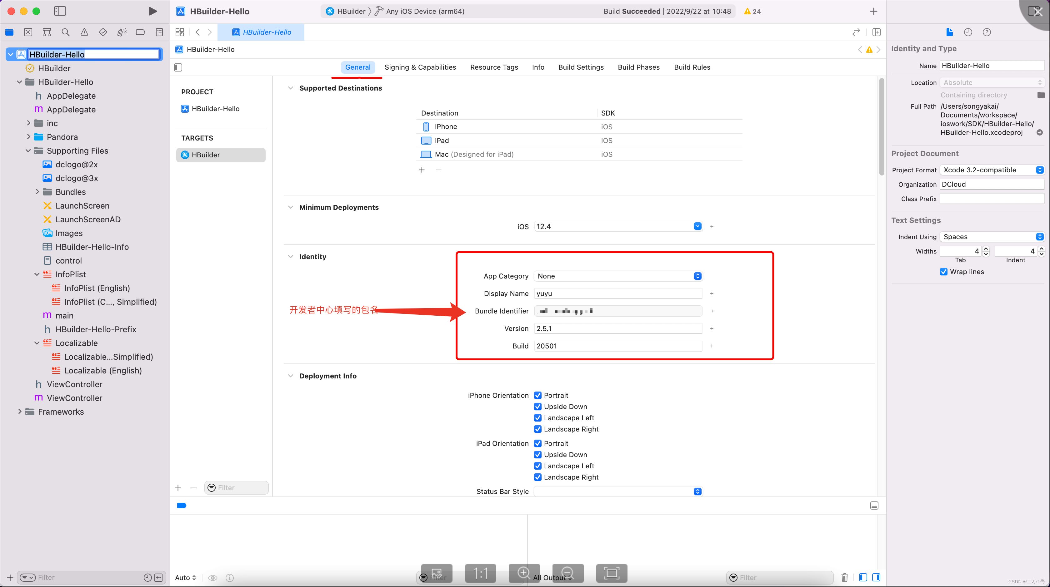
Task: Open the Status Bar Style dropdown
Action: (618, 492)
